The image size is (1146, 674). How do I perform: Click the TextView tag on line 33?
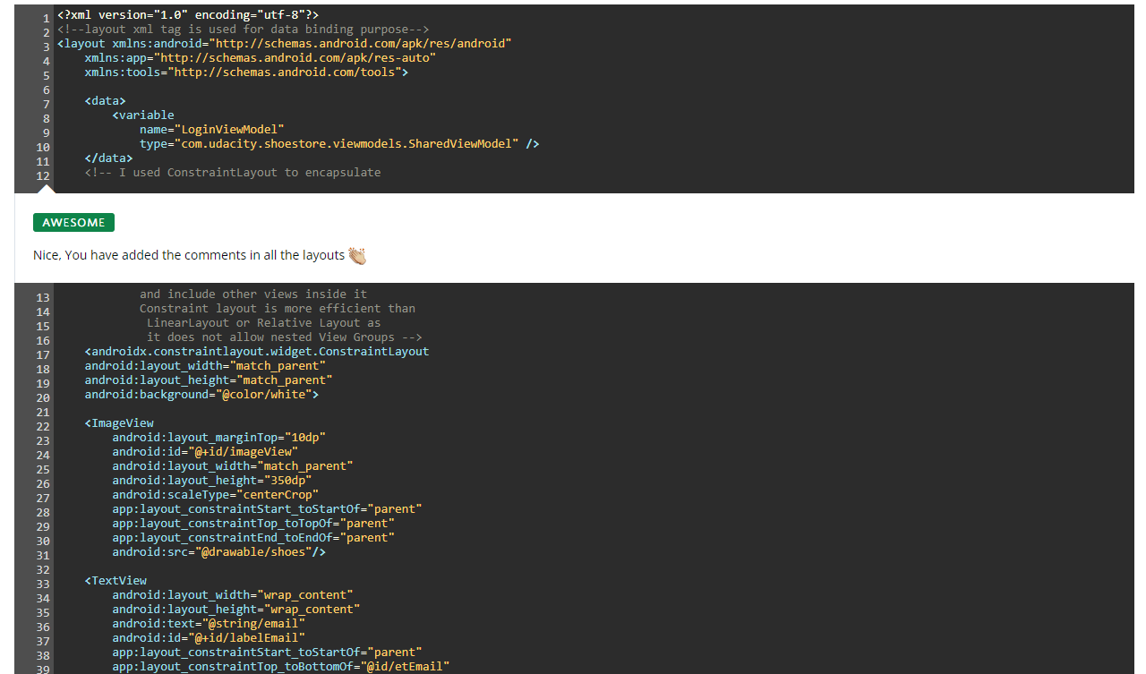(115, 580)
